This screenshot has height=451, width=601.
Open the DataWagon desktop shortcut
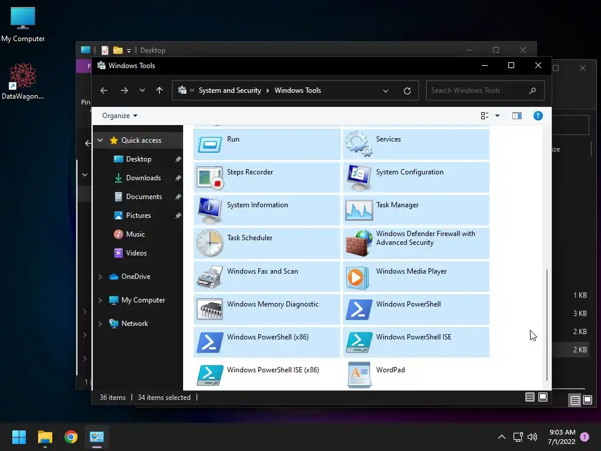point(23,81)
